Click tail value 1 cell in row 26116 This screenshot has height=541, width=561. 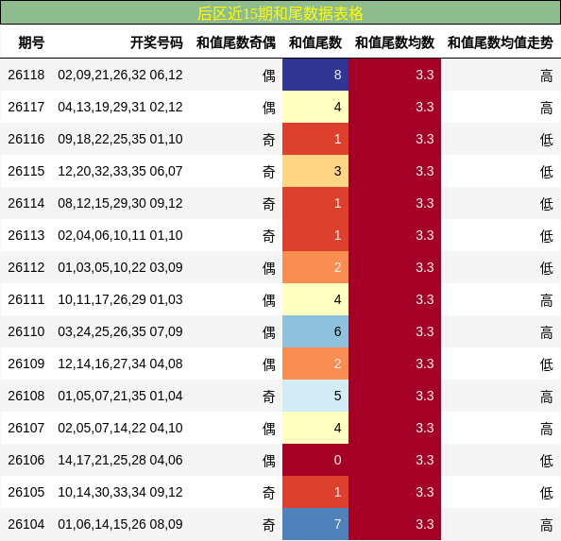pyautogui.click(x=315, y=139)
